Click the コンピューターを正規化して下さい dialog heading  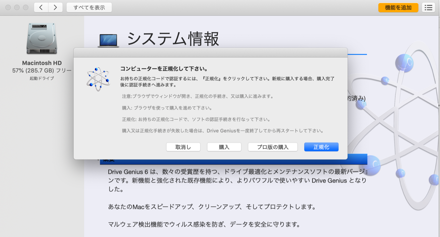[x=163, y=69]
